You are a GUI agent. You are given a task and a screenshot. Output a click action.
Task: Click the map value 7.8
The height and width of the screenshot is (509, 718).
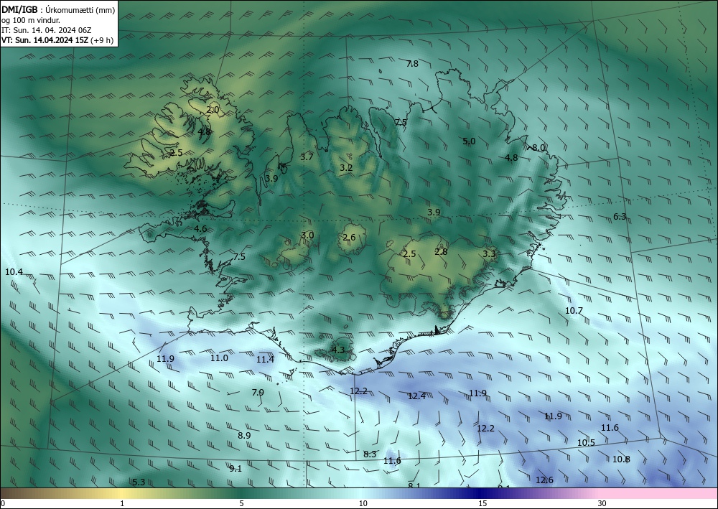pyautogui.click(x=413, y=64)
